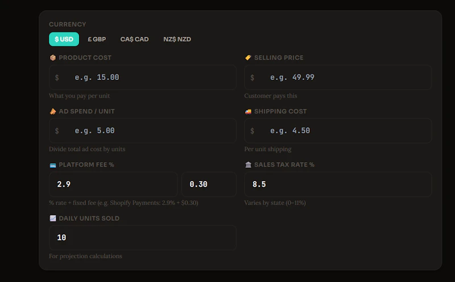The image size is (455, 282).
Task: Click the truck icon beside Shipping Cost
Action: (x=248, y=111)
